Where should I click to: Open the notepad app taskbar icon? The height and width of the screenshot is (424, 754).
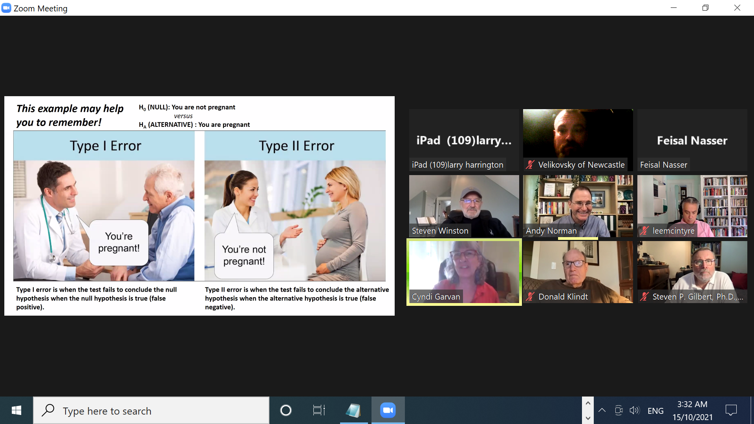tap(353, 410)
